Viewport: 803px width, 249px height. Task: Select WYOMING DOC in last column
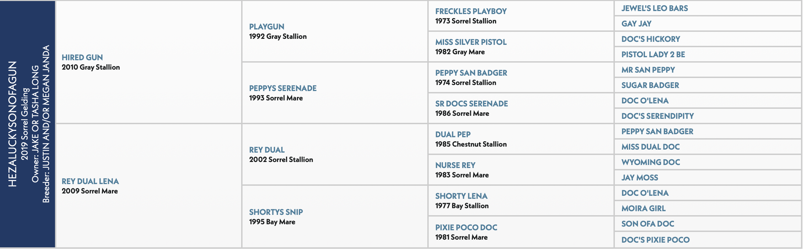coord(651,162)
